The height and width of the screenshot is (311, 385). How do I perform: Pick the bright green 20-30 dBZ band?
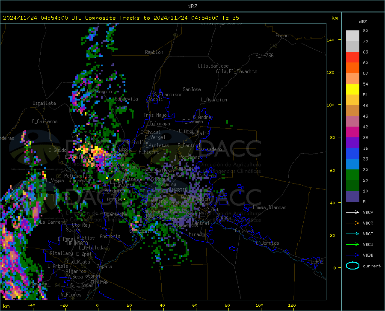pos(352,175)
